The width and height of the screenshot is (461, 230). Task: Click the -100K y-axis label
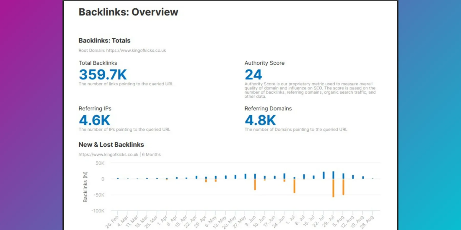[x=98, y=211]
